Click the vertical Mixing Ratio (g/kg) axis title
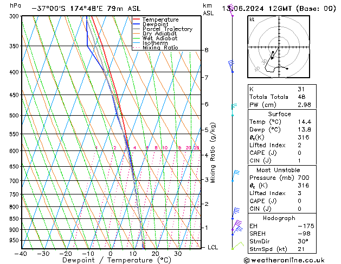 click(x=213, y=153)
